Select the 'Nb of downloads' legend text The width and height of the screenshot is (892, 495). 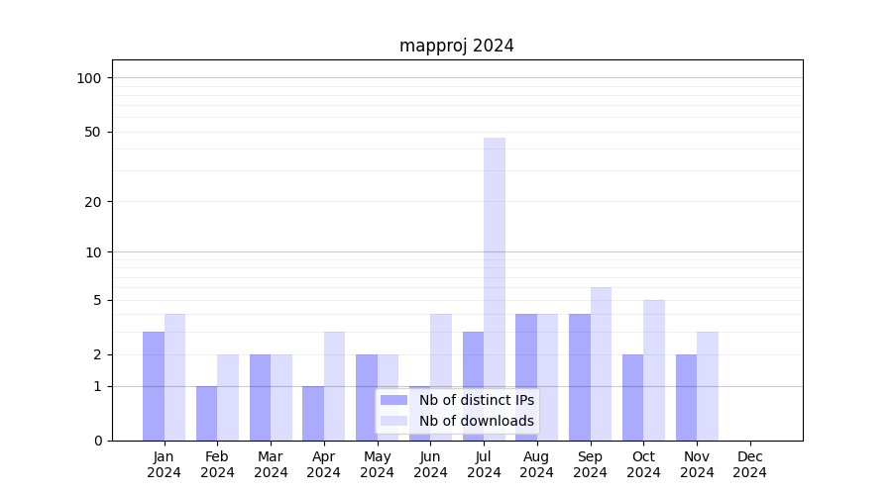click(x=476, y=421)
